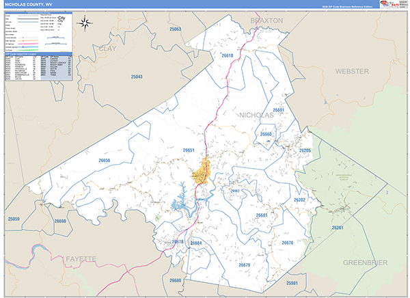The image size is (410, 298).
Task: Select ZIP code 26610 label
Action: (x=228, y=55)
